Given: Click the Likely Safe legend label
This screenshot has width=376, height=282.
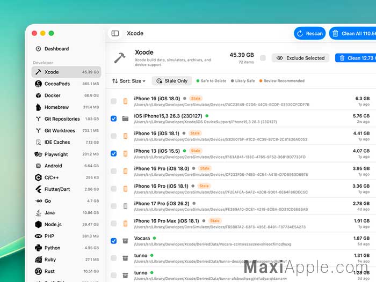Looking at the screenshot, I should [x=245, y=81].
